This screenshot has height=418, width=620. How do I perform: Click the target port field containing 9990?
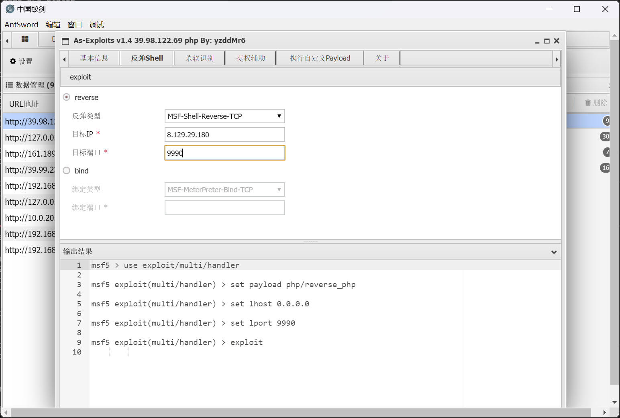pos(225,153)
